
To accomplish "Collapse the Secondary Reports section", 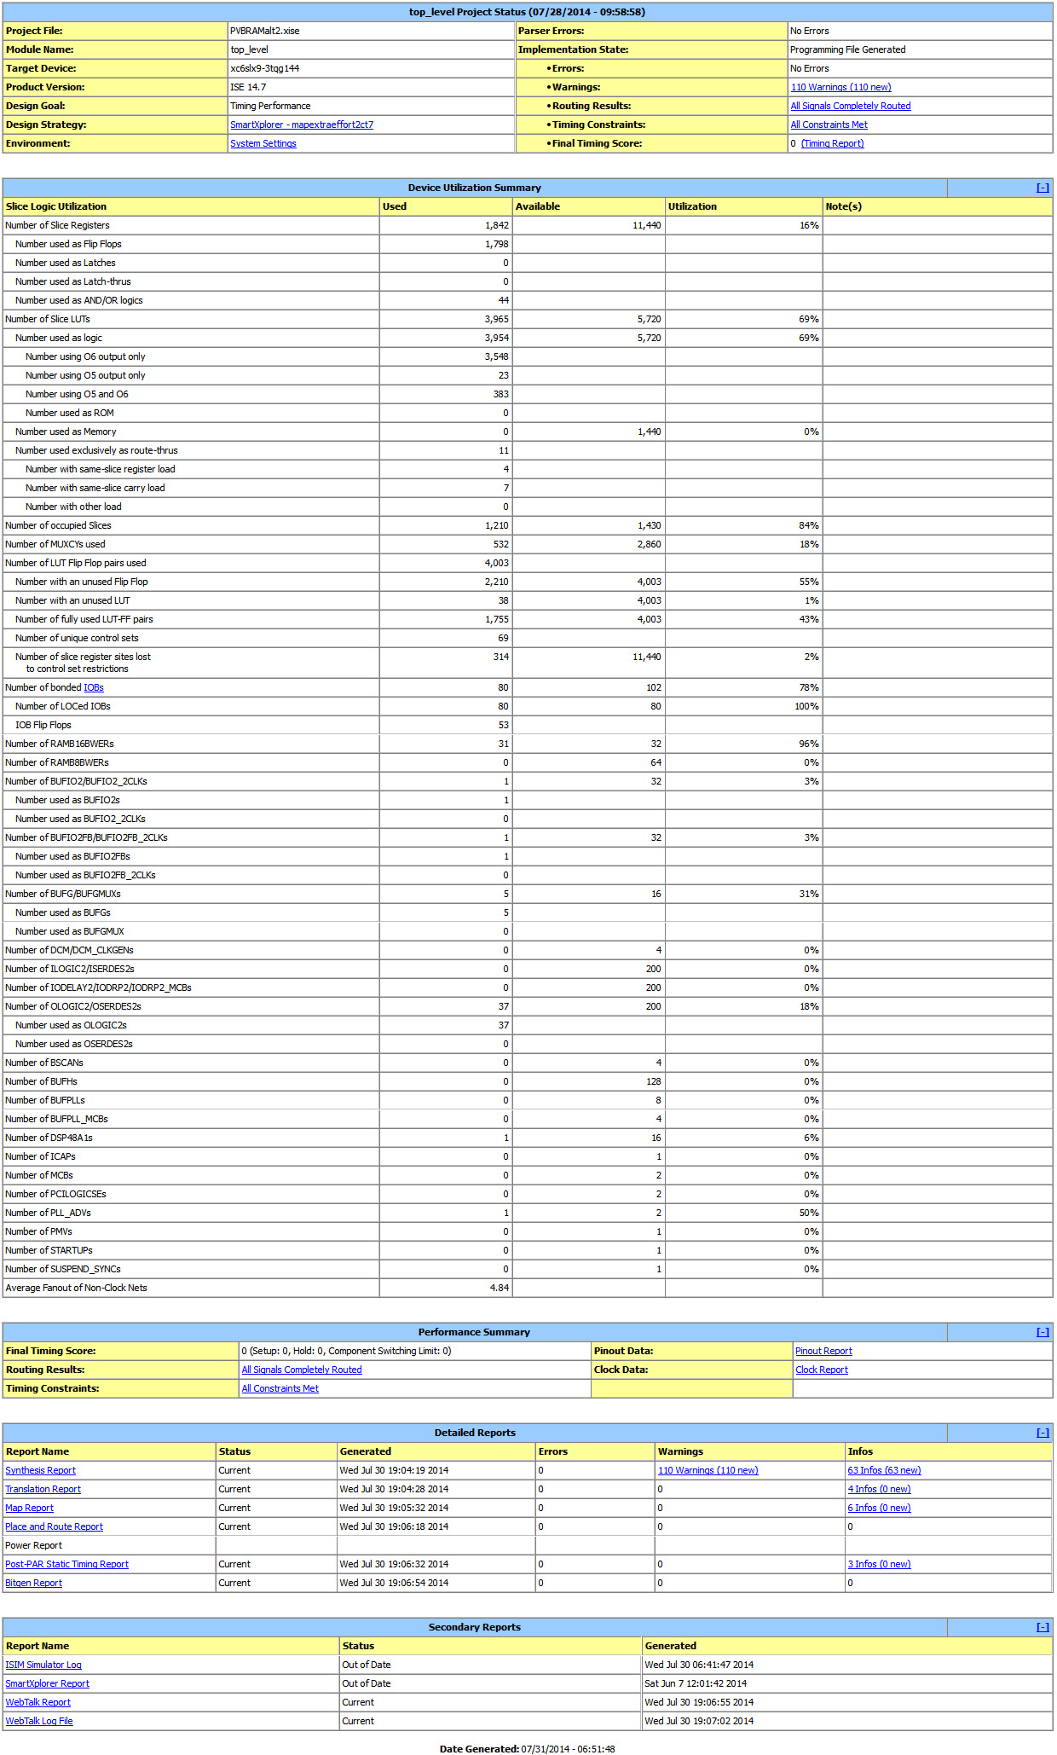I will pyautogui.click(x=1042, y=1627).
